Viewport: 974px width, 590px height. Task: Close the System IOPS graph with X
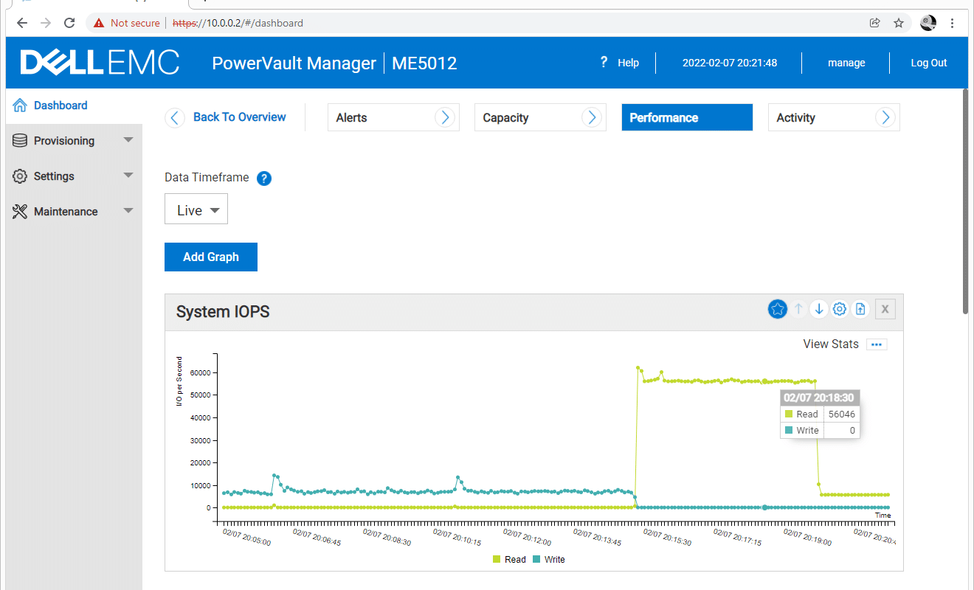click(x=885, y=310)
